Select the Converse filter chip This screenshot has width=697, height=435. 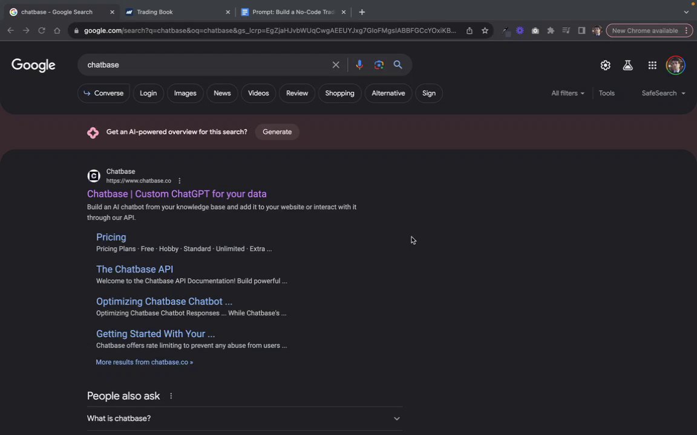tap(103, 93)
